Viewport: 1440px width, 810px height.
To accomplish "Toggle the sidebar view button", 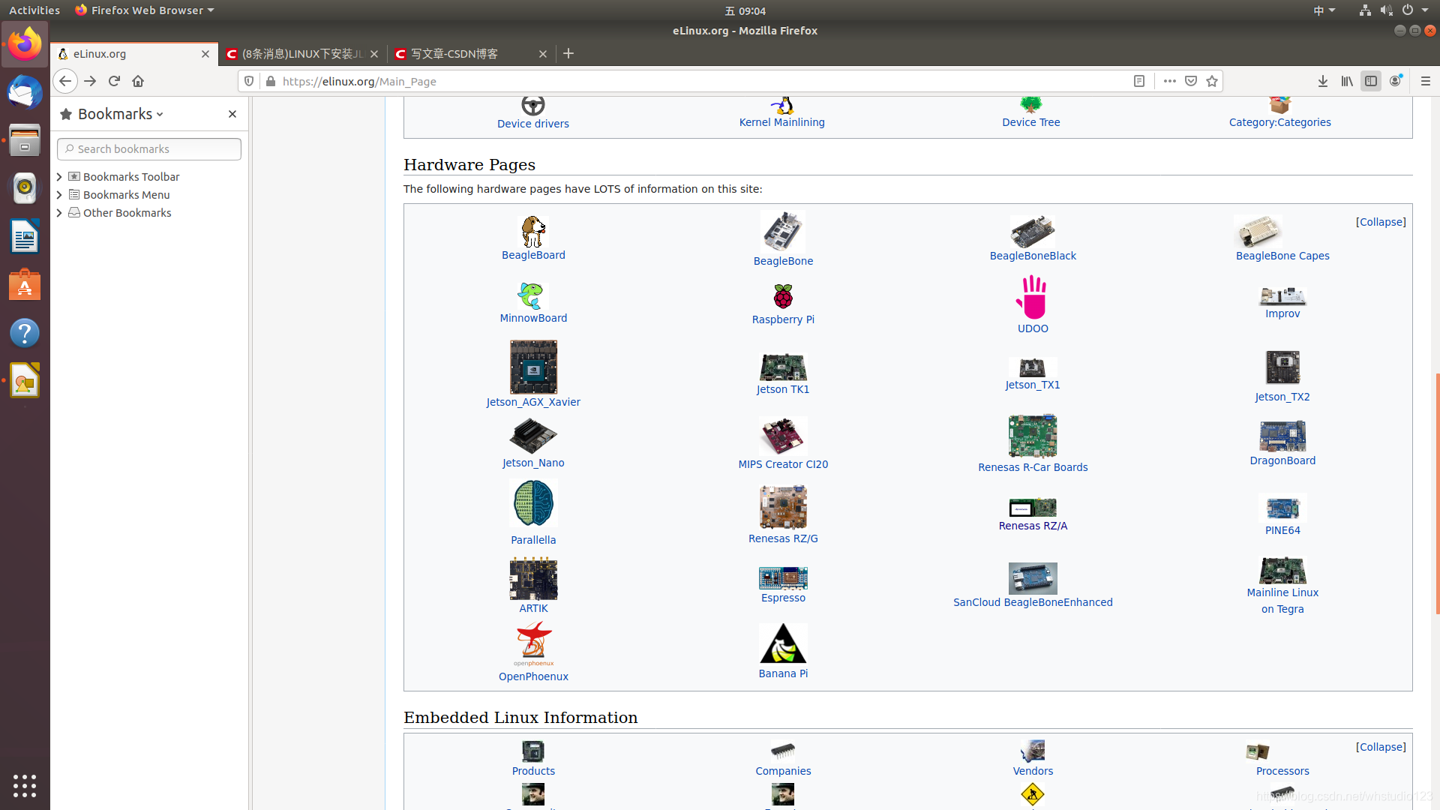I will click(x=1371, y=81).
